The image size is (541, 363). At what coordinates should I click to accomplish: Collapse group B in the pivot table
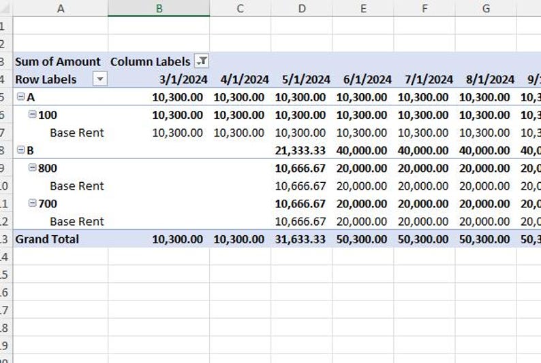pos(21,150)
